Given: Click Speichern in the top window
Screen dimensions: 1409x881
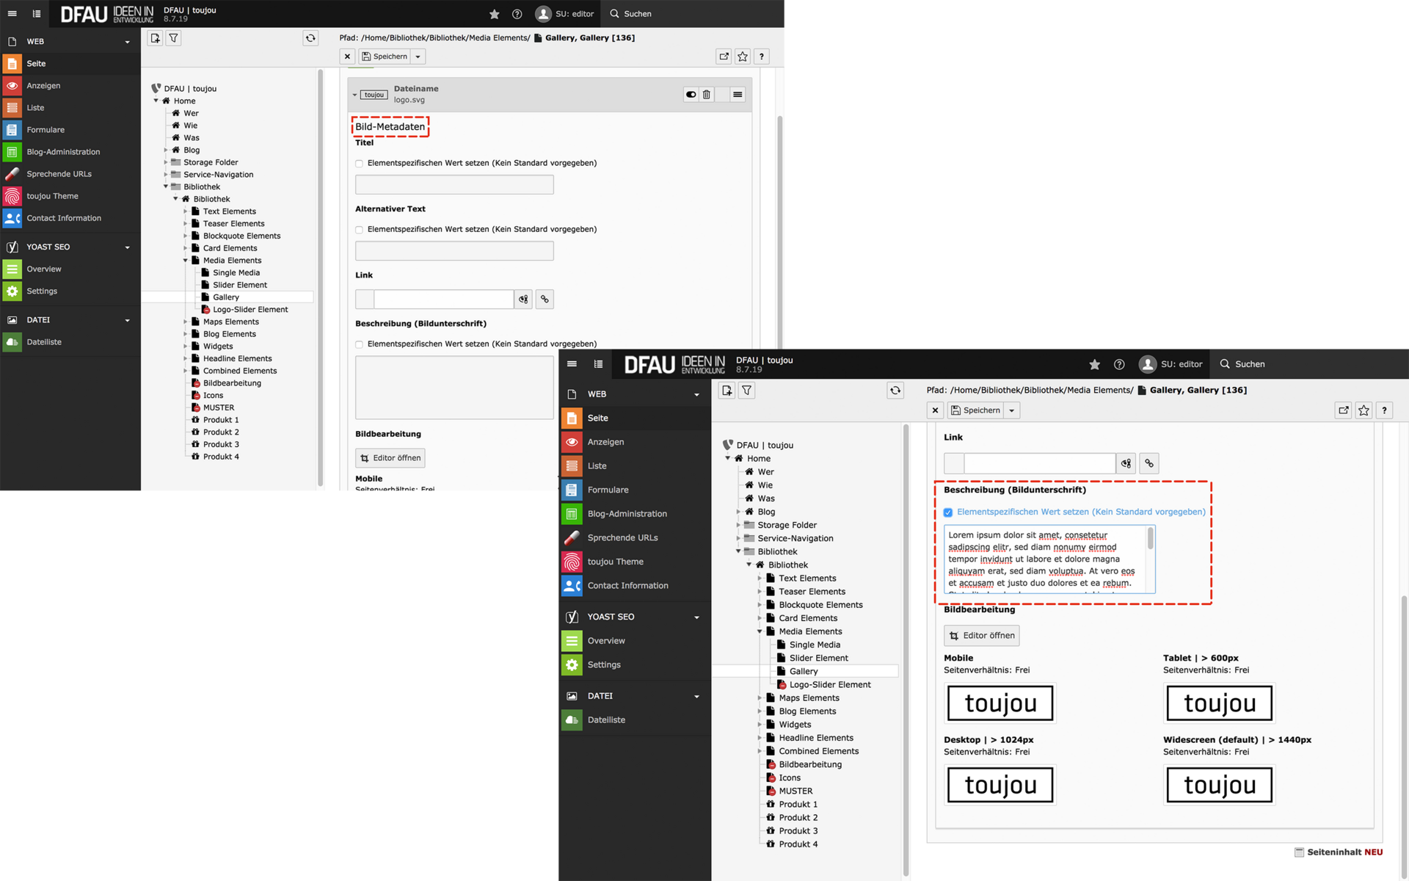Looking at the screenshot, I should [385, 57].
